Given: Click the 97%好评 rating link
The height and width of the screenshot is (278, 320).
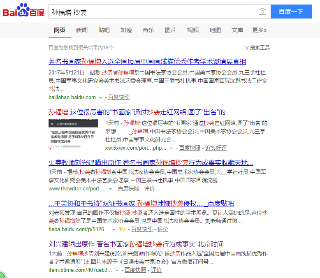Looking at the screenshot, I should point(216,148).
